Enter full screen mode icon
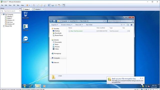This screenshot has height=90, width=160. [x=56, y=5]
